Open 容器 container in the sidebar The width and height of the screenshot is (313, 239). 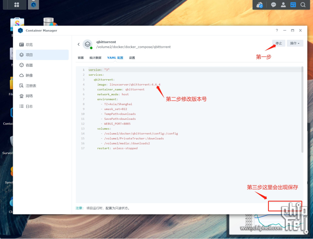coord(42,65)
